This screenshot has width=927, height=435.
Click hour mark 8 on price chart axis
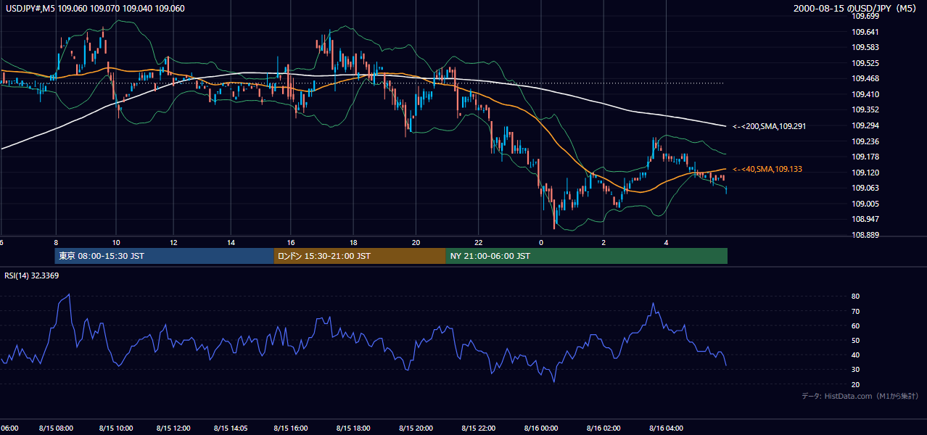[56, 241]
